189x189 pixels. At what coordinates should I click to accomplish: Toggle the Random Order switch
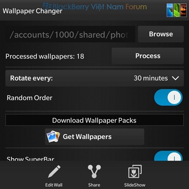point(168,97)
